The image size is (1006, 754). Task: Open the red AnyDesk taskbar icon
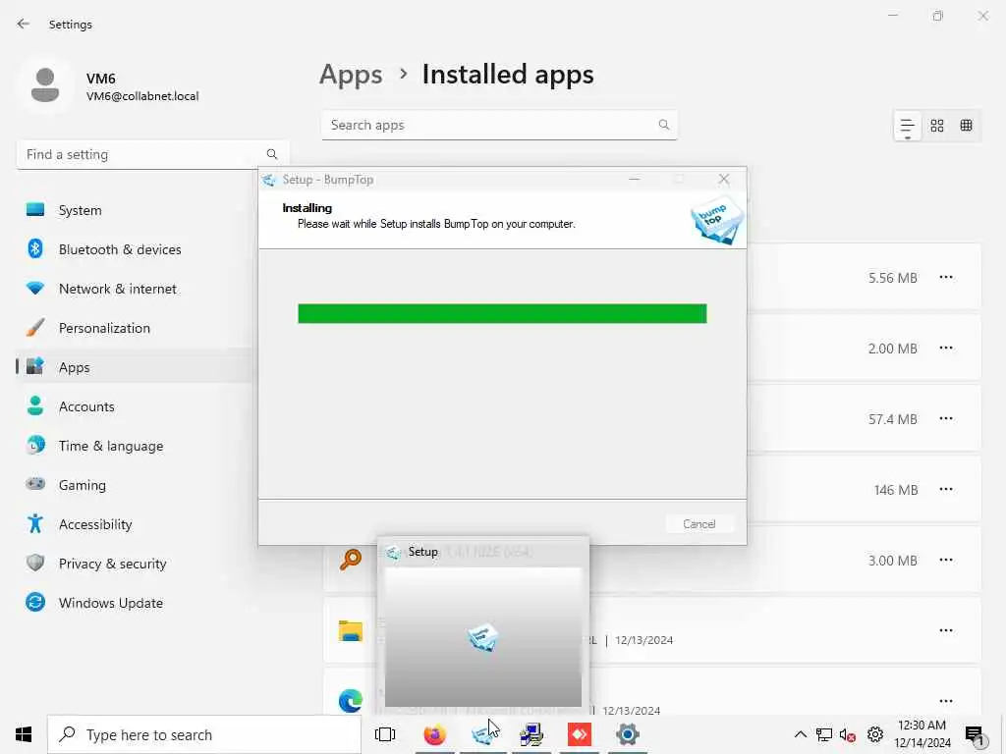(580, 734)
